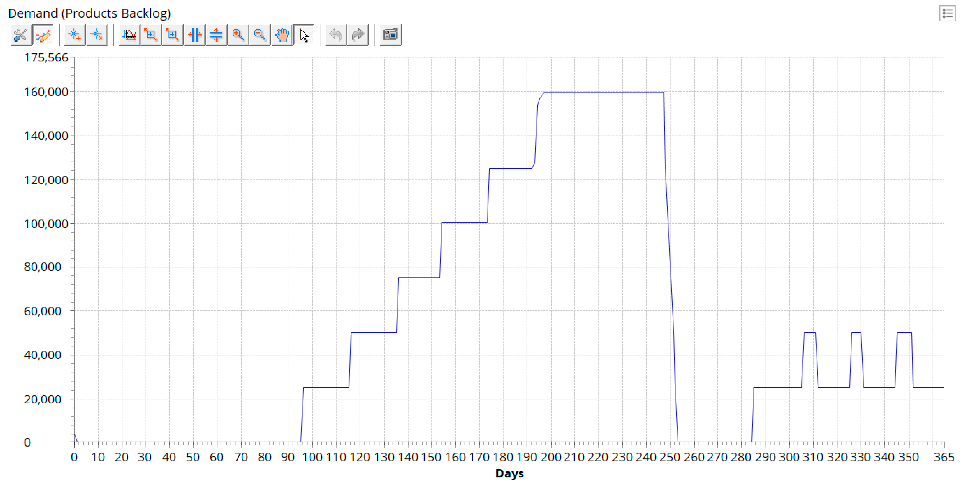The image size is (968, 487).
Task: Click the redo arrow button
Action: point(358,36)
